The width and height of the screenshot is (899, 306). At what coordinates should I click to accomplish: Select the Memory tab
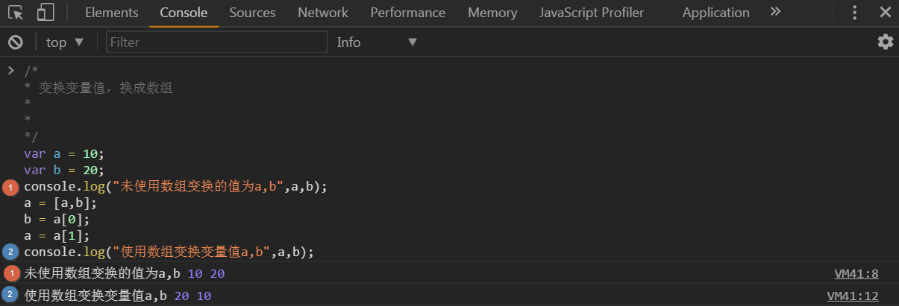pos(492,13)
